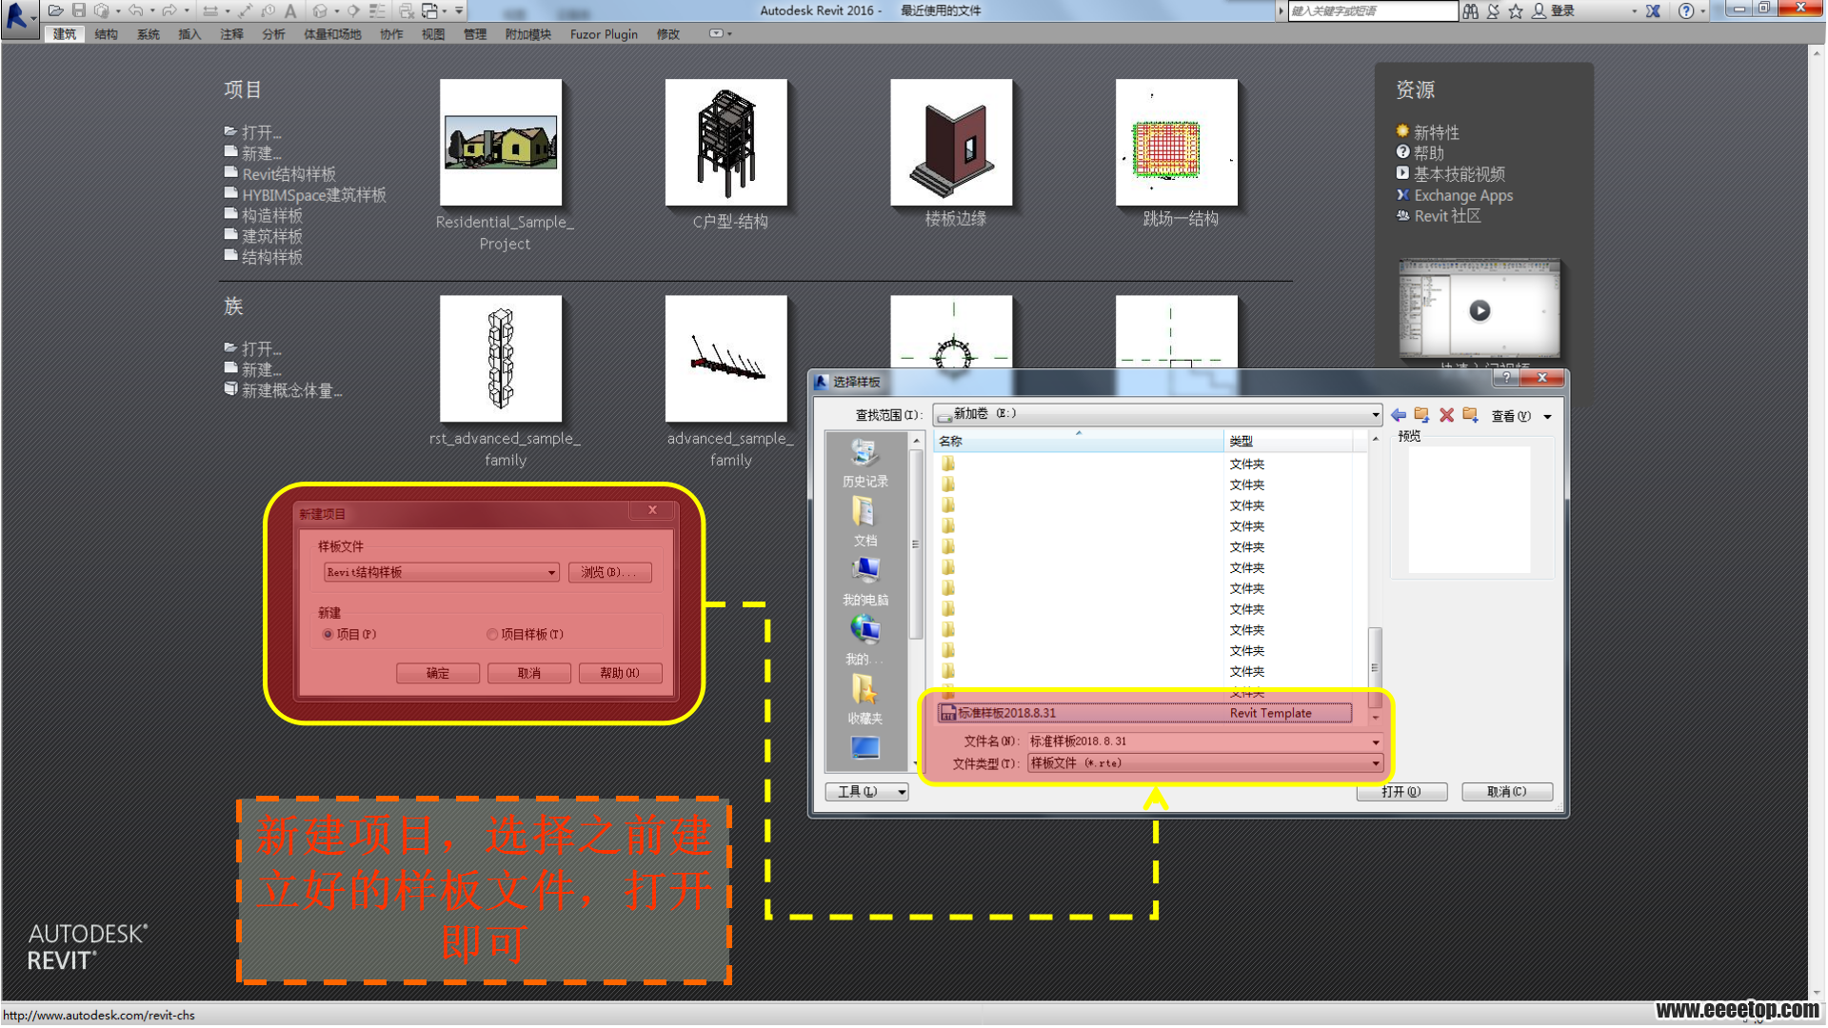
Task: Expand the quick access toolbar customize arrow
Action: click(459, 10)
